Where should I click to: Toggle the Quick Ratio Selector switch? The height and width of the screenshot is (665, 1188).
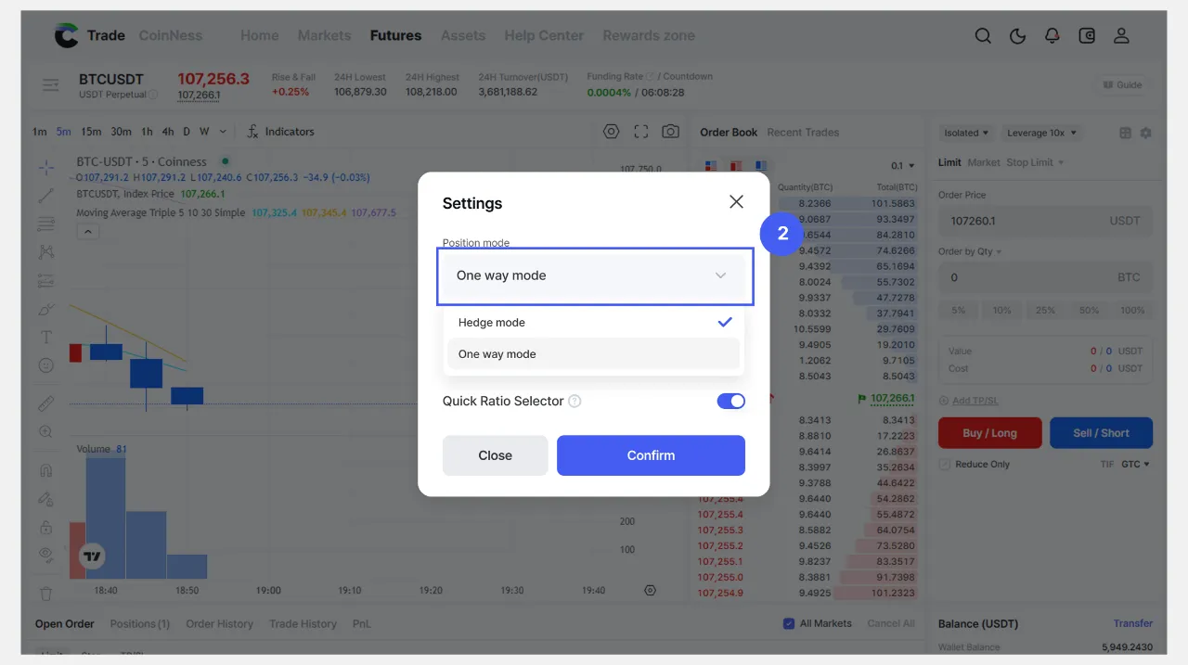click(x=730, y=401)
